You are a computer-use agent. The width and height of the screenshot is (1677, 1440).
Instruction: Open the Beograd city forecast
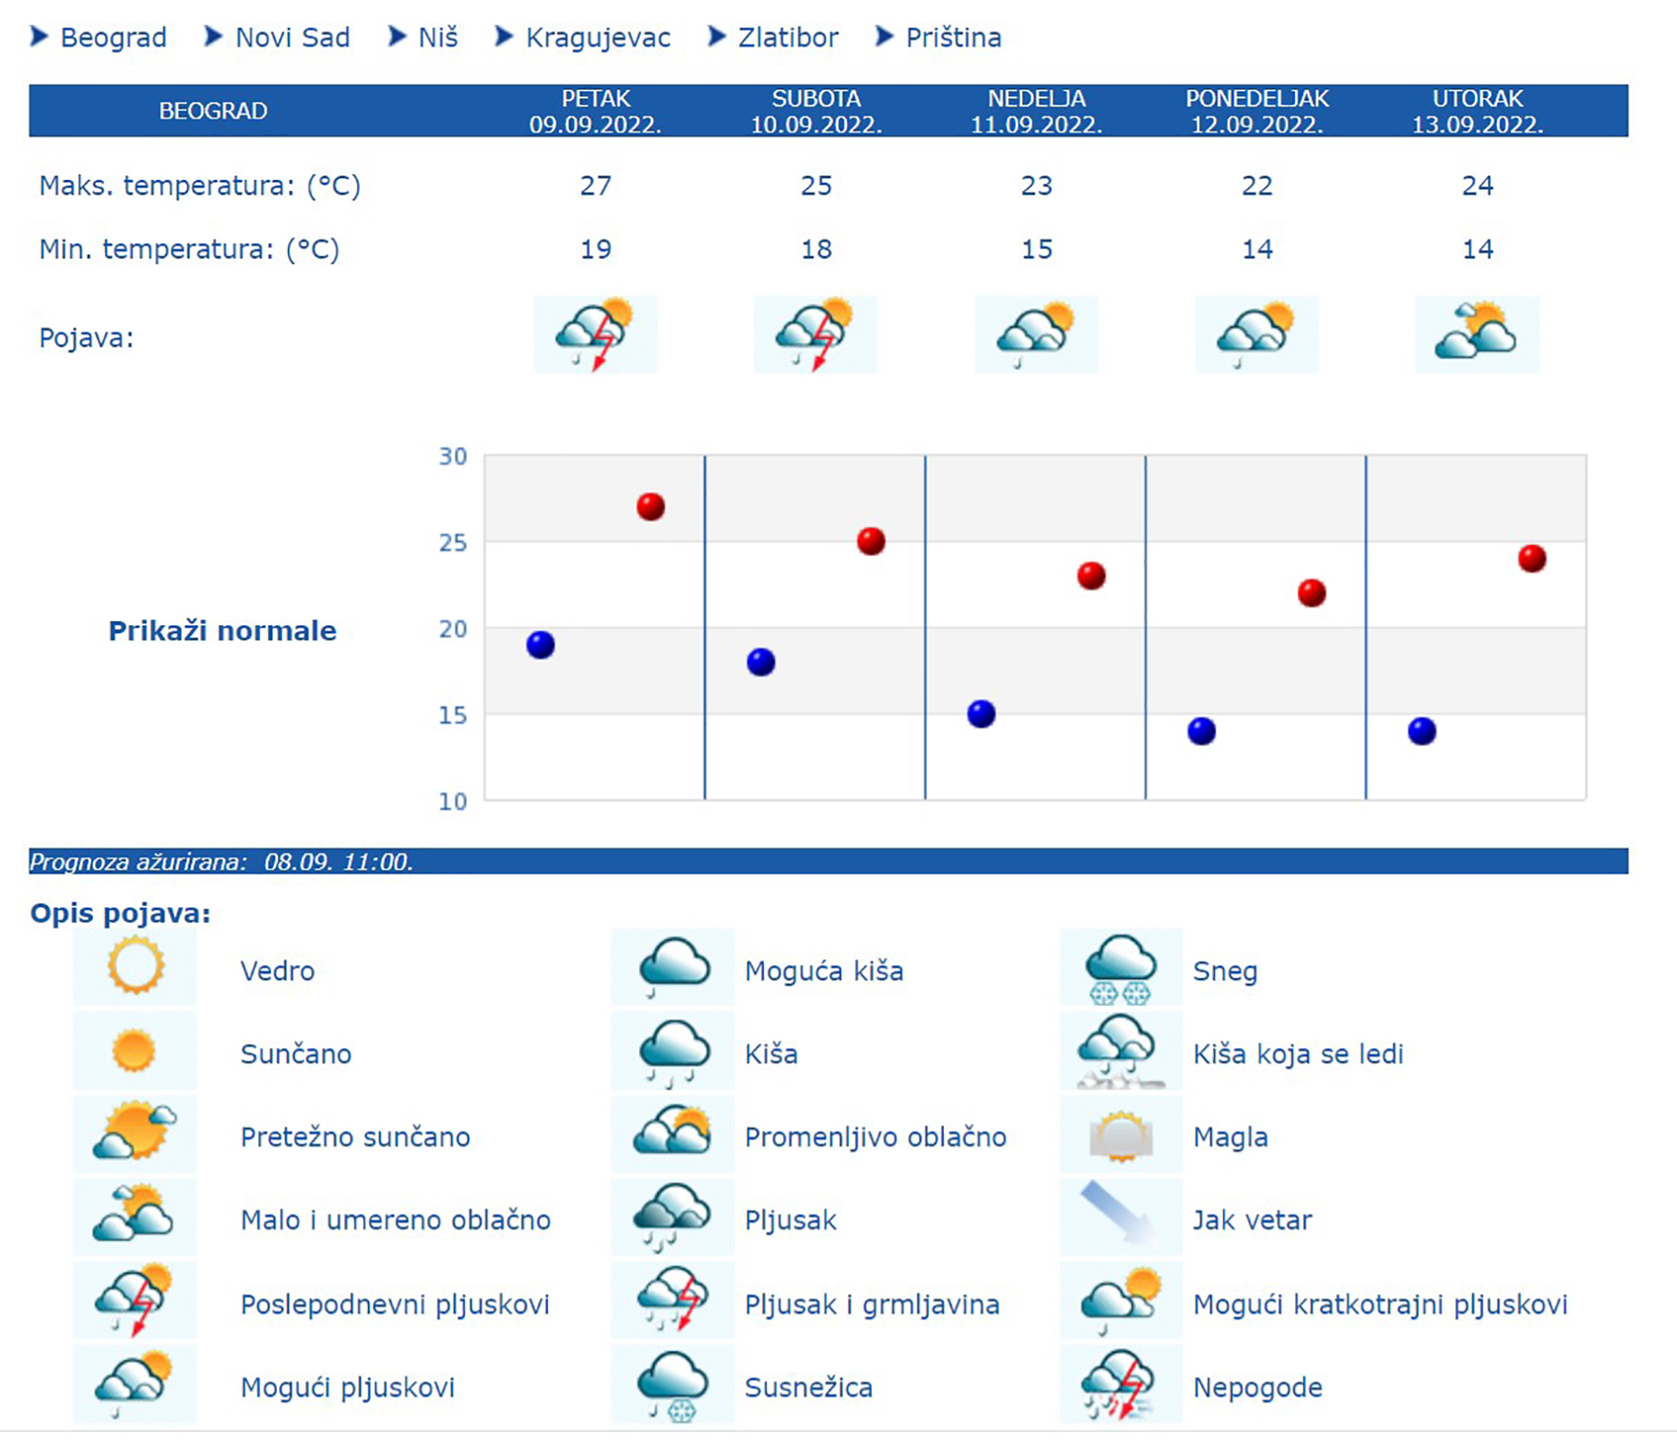click(113, 37)
